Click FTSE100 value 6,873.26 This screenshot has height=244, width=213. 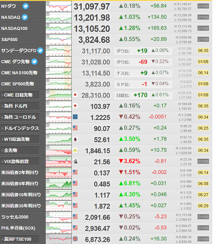click(x=98, y=240)
